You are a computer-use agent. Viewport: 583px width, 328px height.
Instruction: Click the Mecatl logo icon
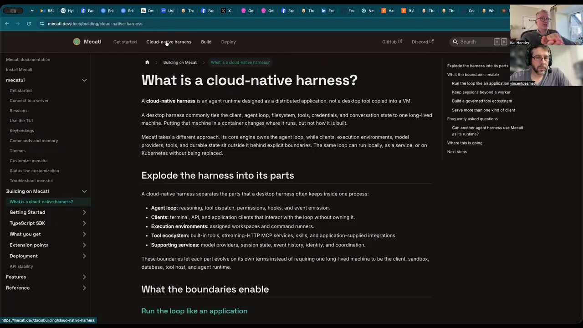click(77, 41)
